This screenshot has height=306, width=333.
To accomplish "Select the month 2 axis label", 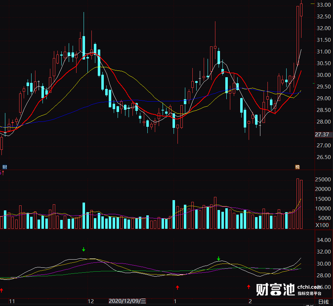I will click(x=250, y=301).
